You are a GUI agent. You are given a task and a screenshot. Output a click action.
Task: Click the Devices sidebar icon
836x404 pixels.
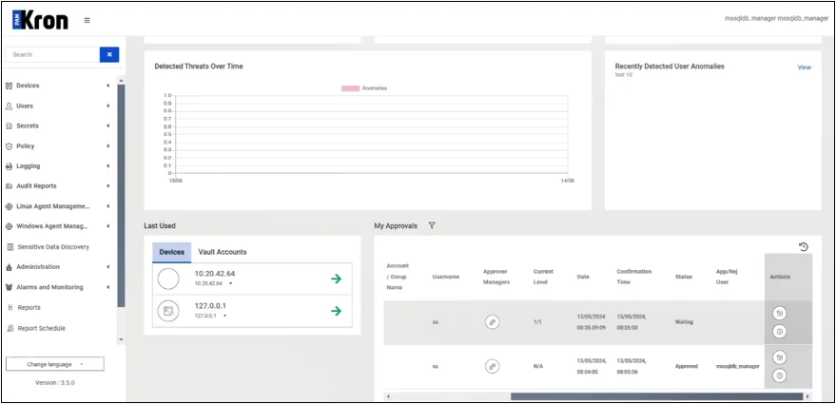(x=10, y=86)
